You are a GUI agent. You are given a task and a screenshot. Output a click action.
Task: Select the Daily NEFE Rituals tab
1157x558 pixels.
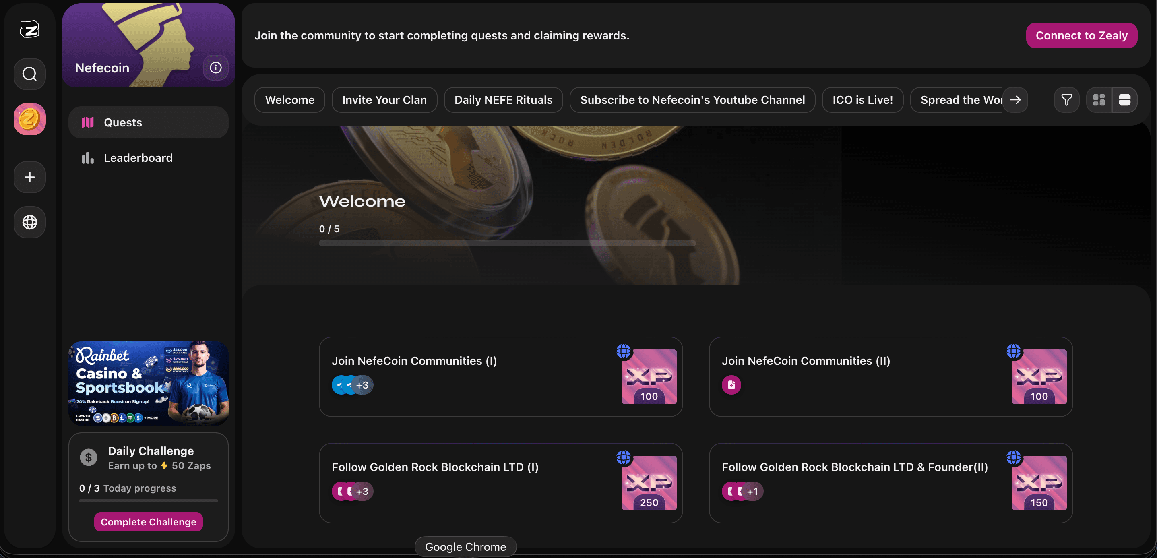[504, 100]
